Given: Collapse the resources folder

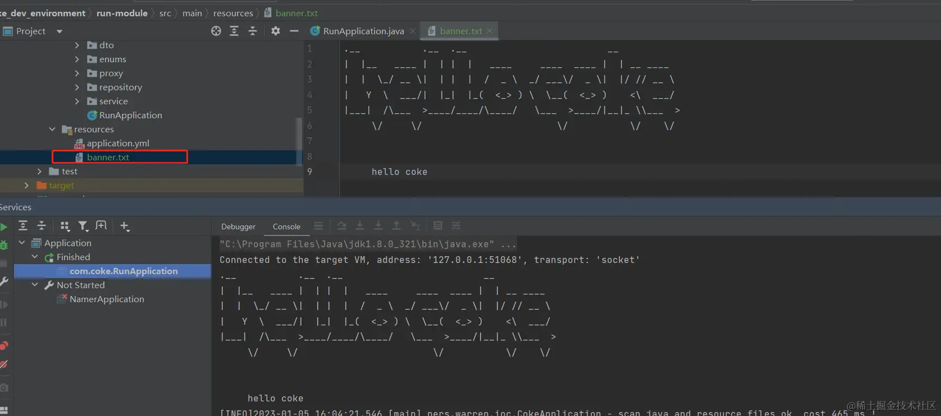Looking at the screenshot, I should (52, 129).
